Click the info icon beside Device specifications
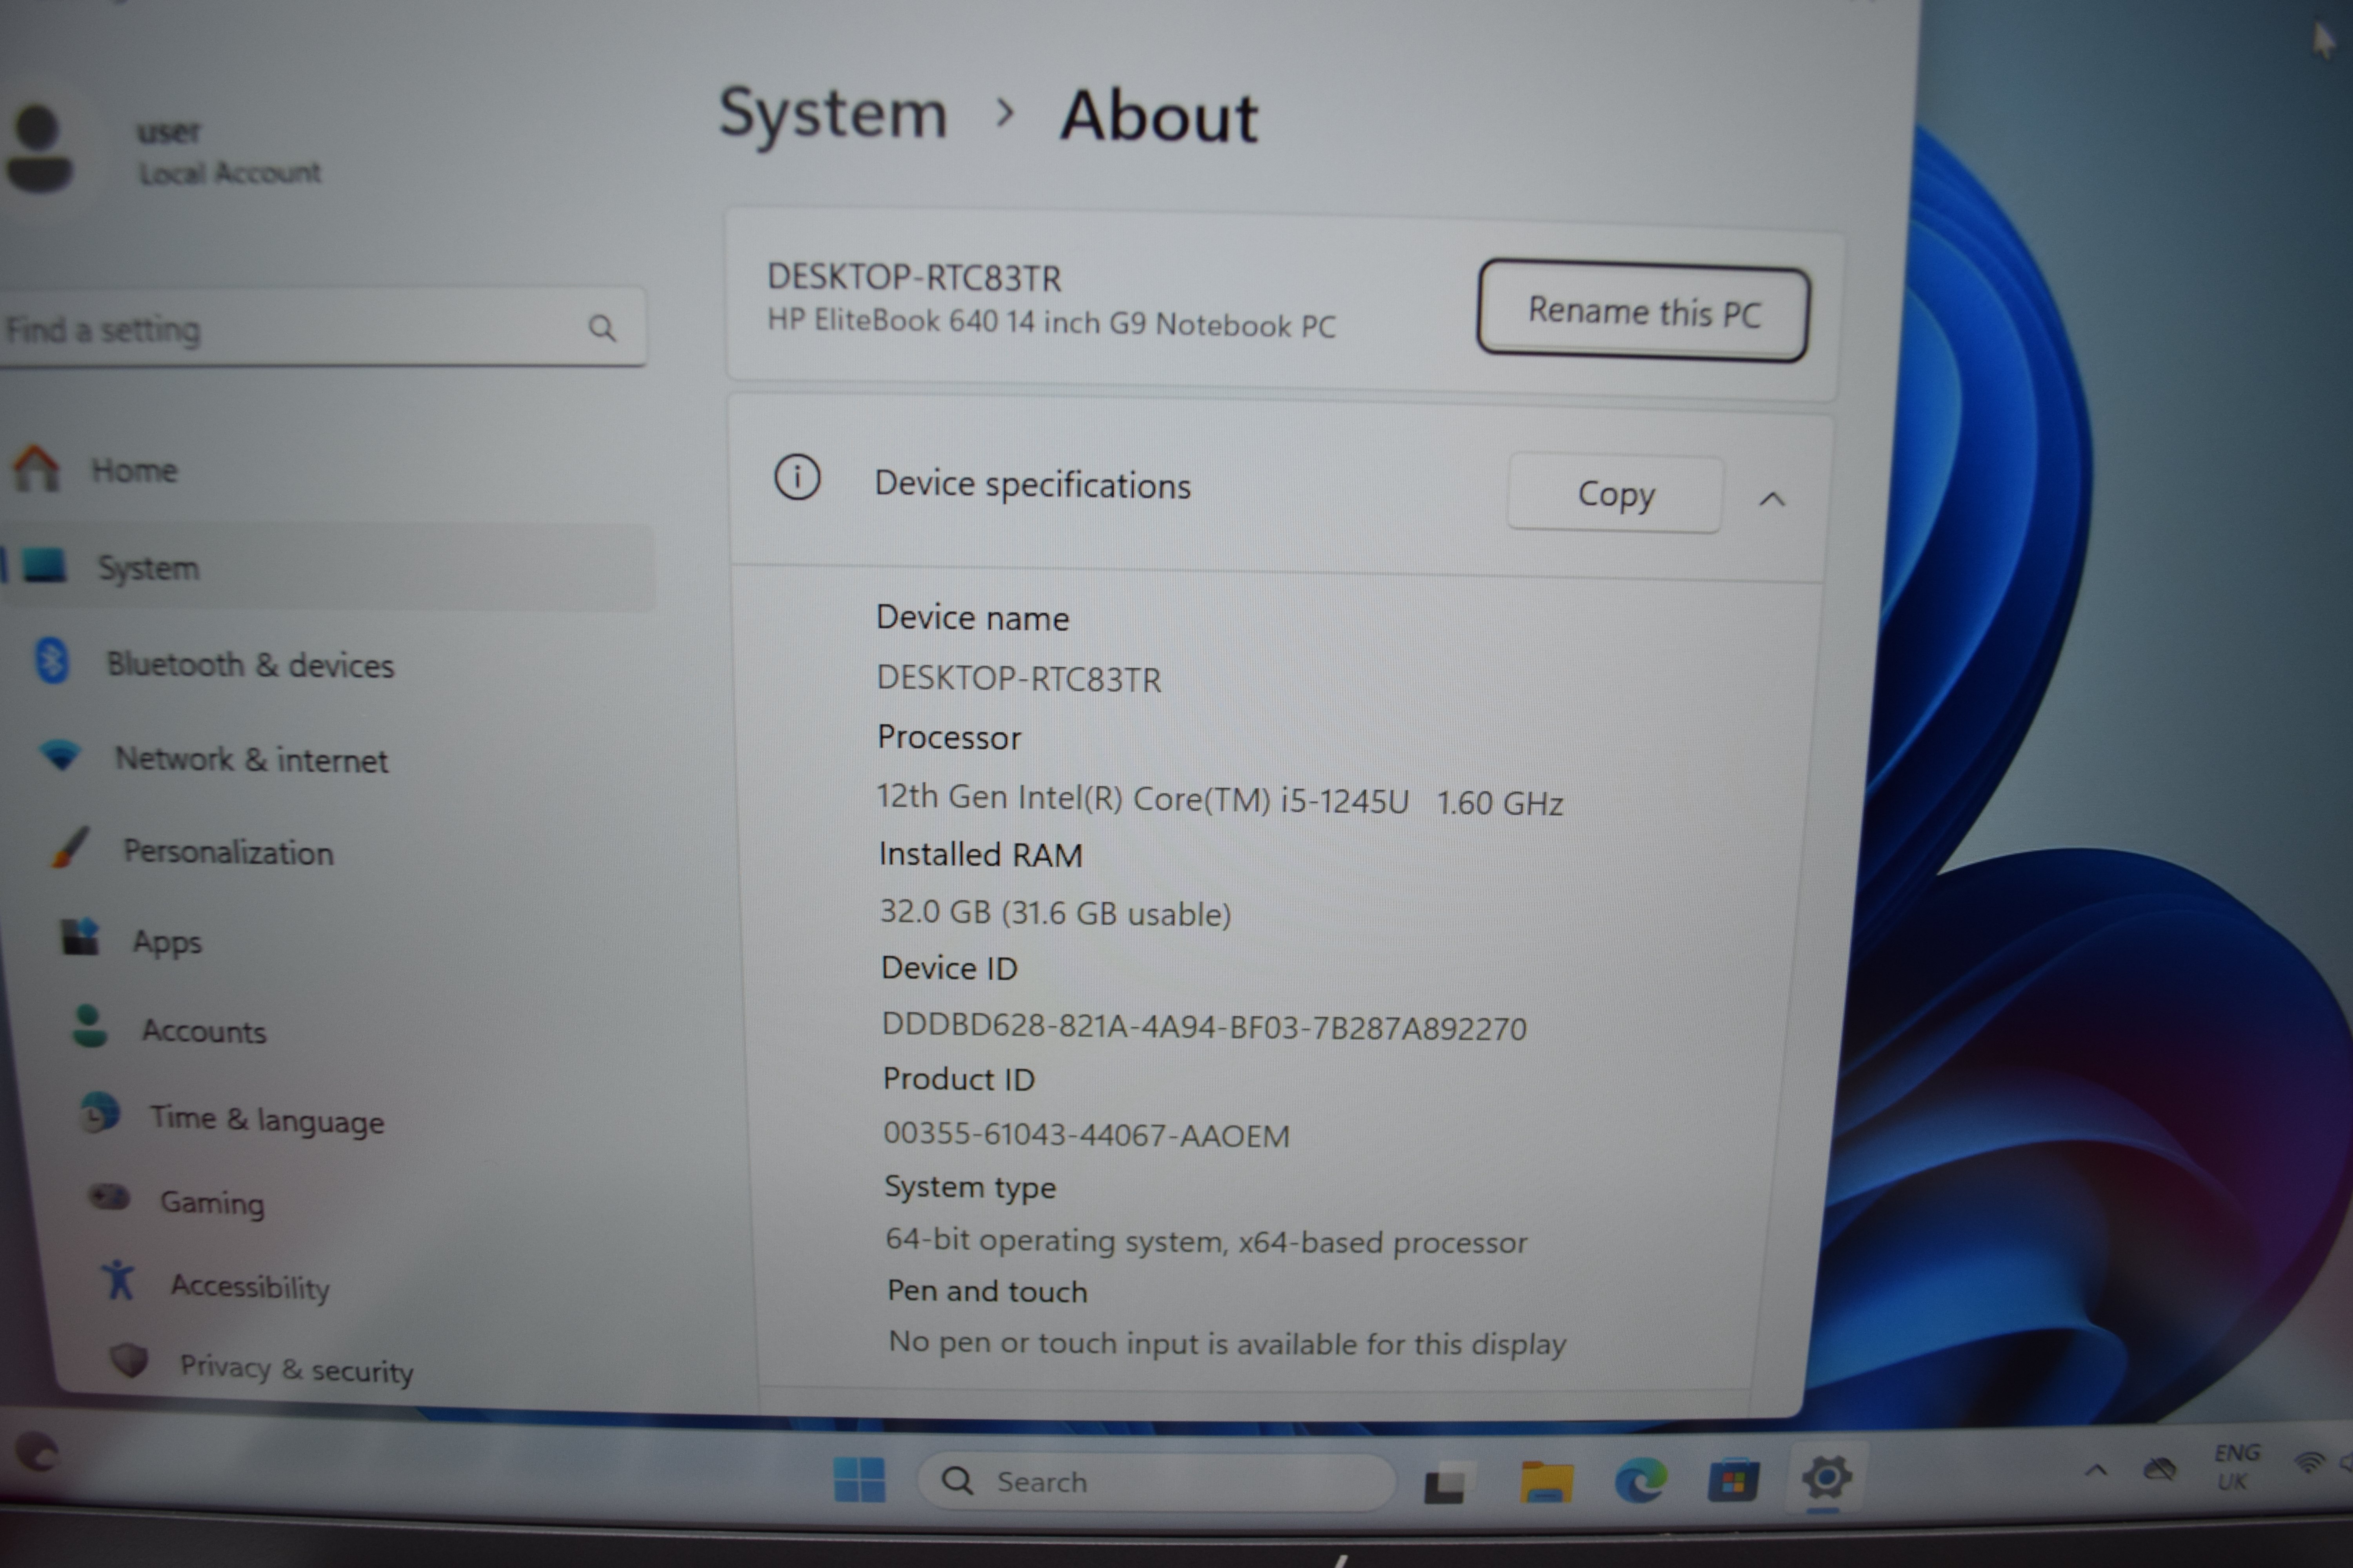 [797, 477]
